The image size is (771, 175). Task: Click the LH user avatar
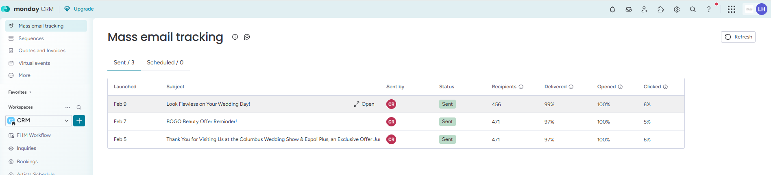coord(761,9)
